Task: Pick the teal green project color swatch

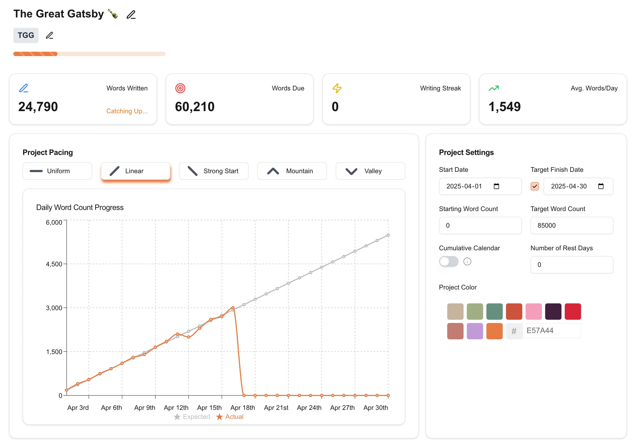Action: click(x=494, y=312)
